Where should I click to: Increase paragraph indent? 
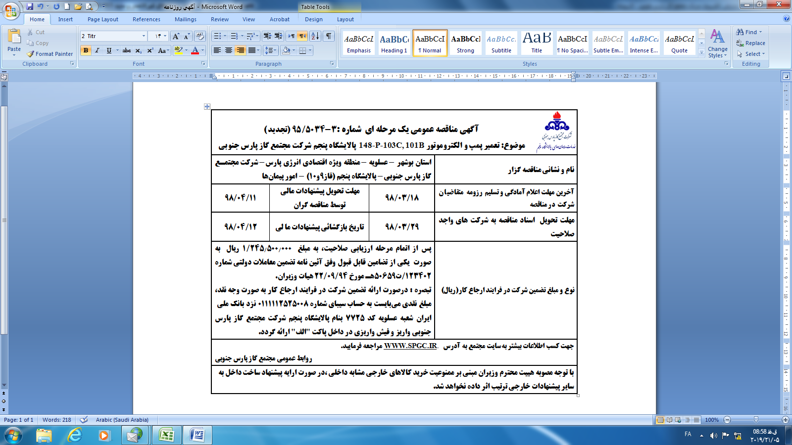click(279, 36)
